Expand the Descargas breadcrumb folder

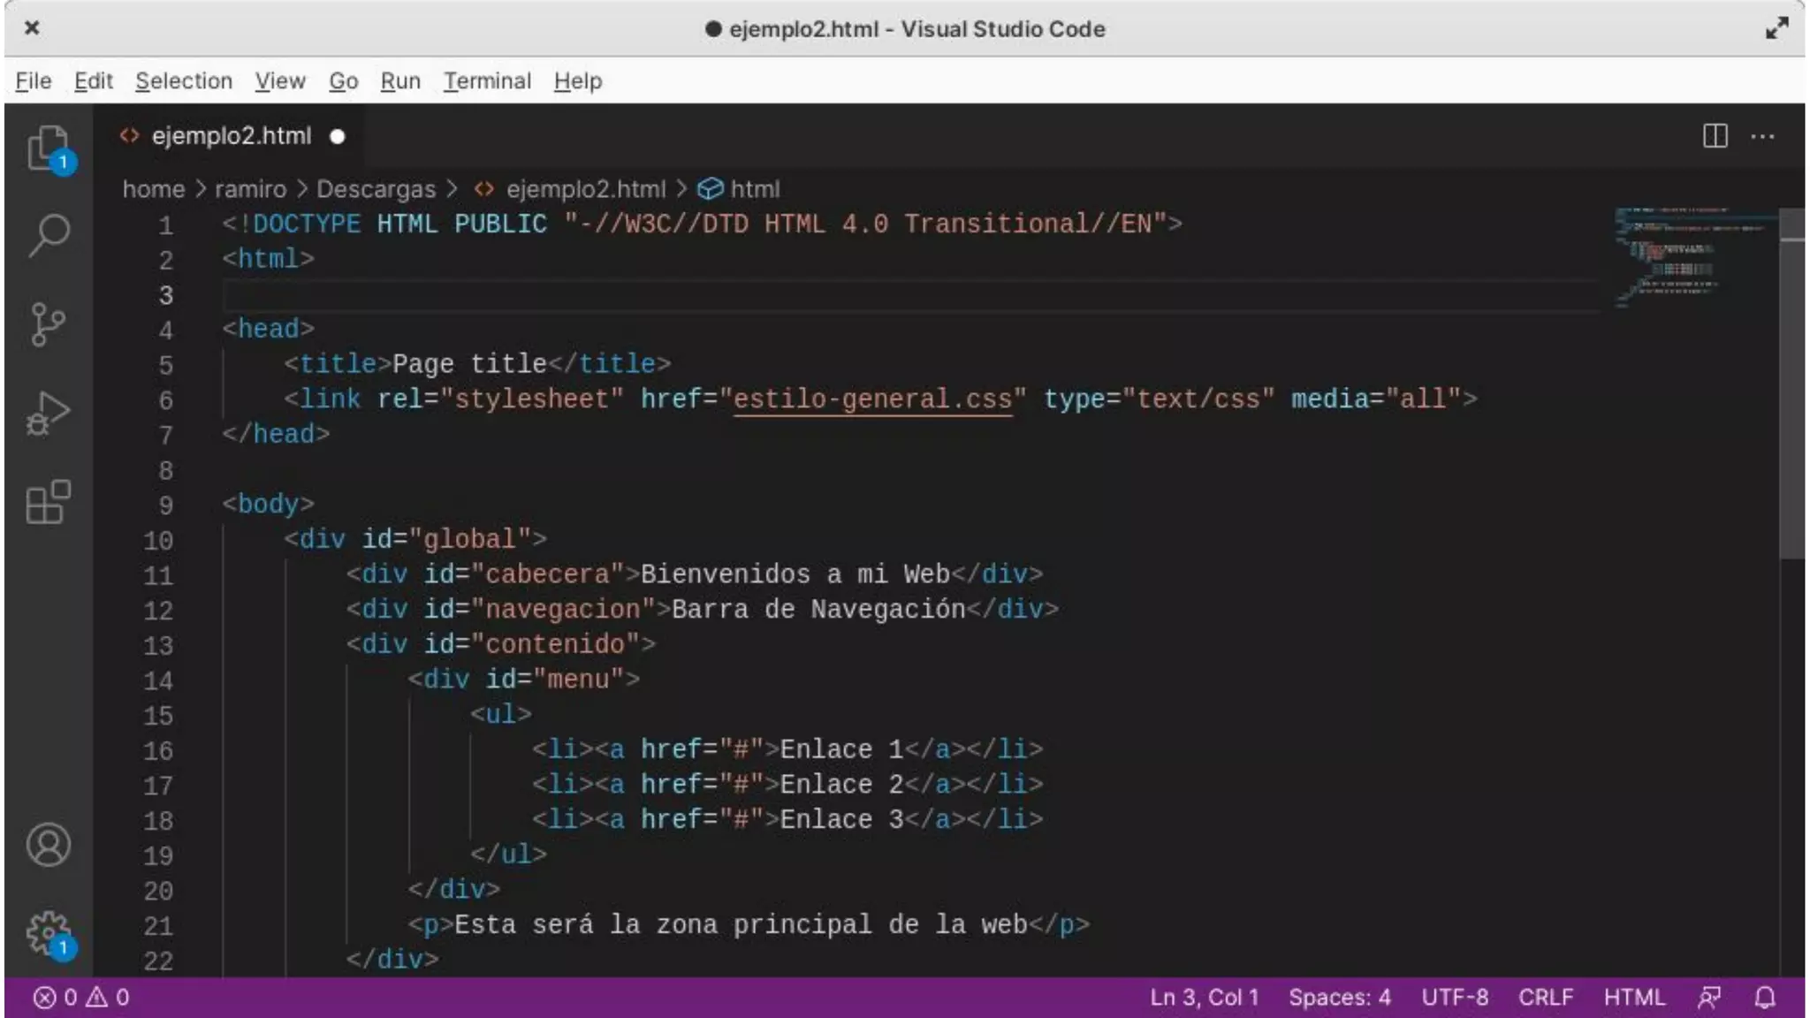click(376, 189)
